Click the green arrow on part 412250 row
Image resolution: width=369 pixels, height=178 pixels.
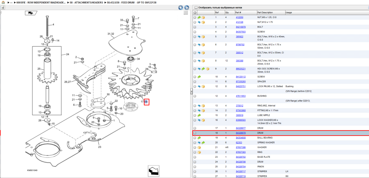pyautogui.click(x=199, y=17)
